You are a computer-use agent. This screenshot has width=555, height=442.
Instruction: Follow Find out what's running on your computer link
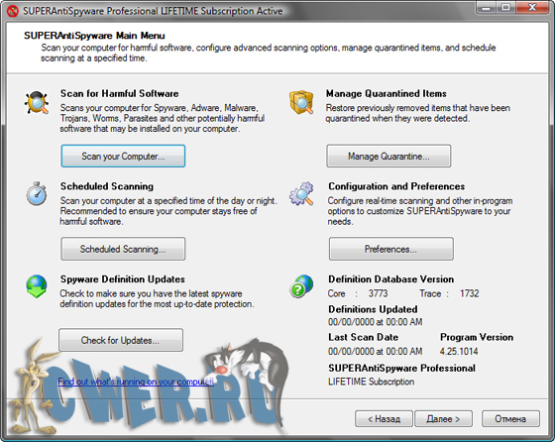pyautogui.click(x=136, y=382)
